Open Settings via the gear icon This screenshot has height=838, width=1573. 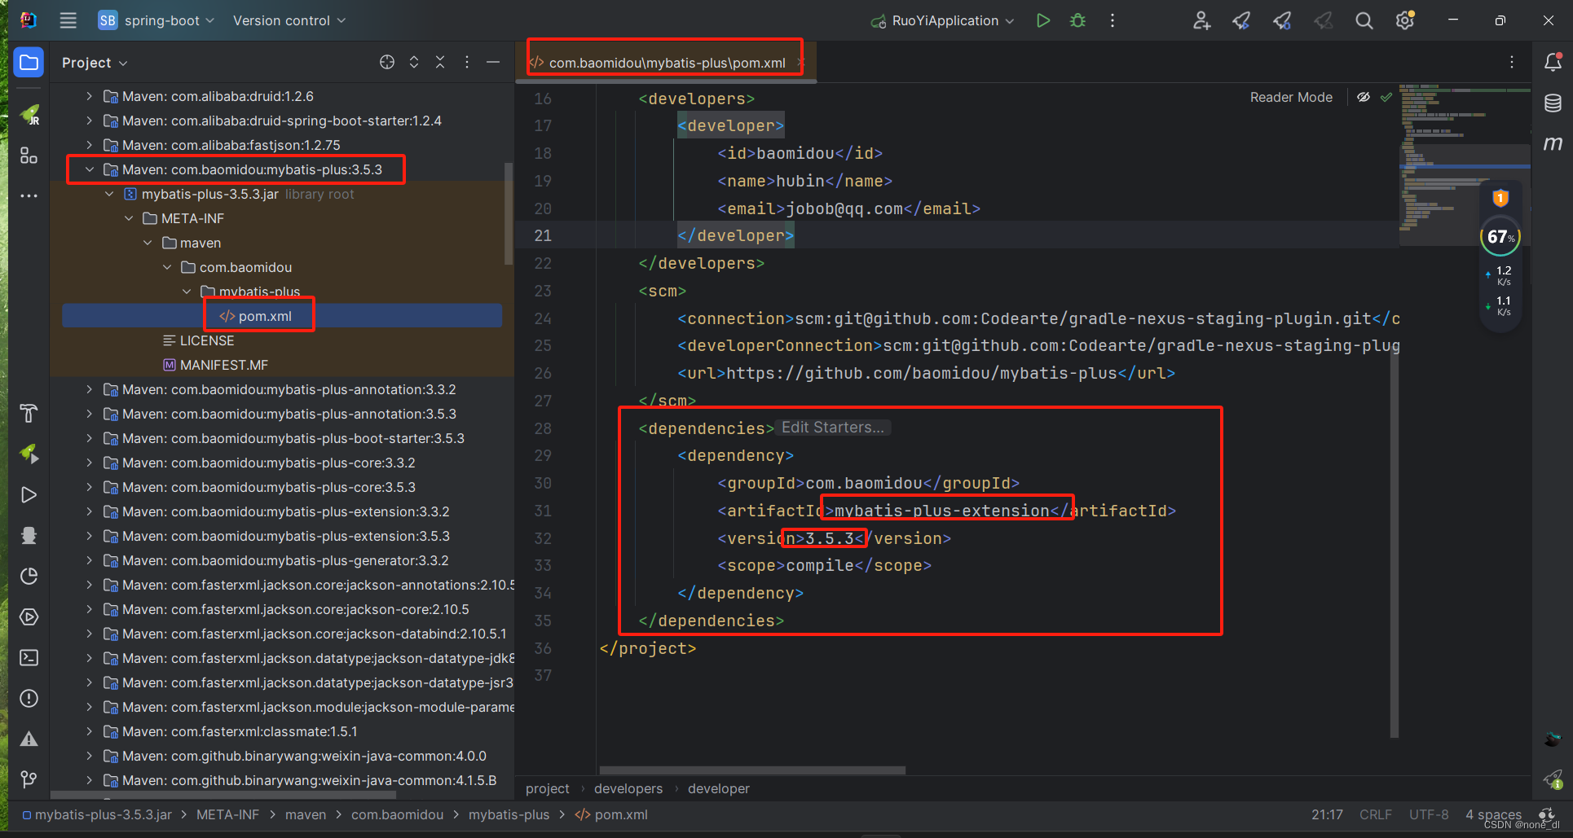[1404, 20]
